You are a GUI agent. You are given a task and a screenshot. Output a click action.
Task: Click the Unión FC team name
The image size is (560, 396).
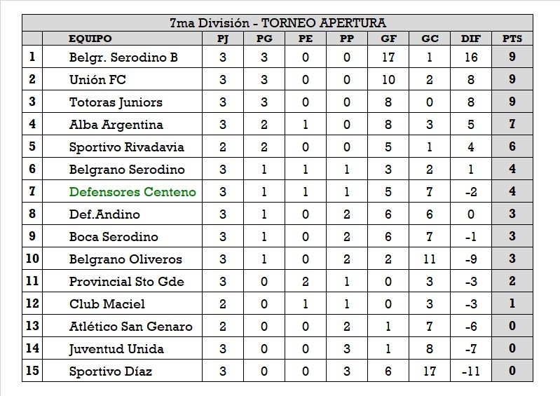(x=97, y=80)
